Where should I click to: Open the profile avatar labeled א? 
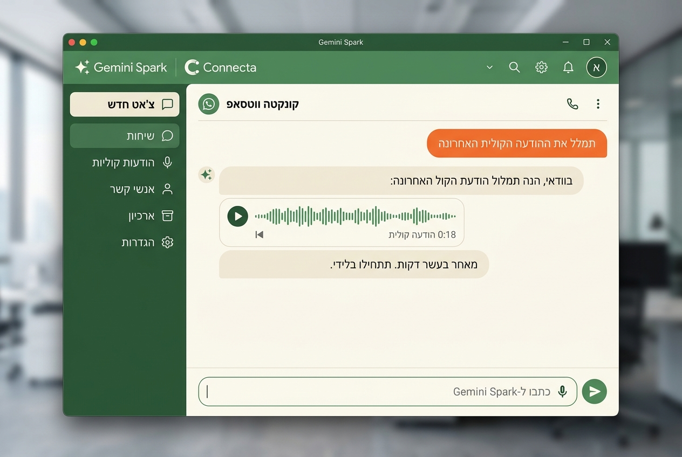596,67
